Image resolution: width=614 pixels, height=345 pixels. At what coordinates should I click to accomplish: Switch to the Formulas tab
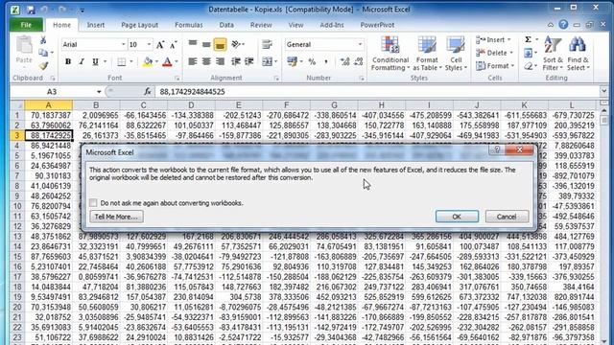click(189, 25)
